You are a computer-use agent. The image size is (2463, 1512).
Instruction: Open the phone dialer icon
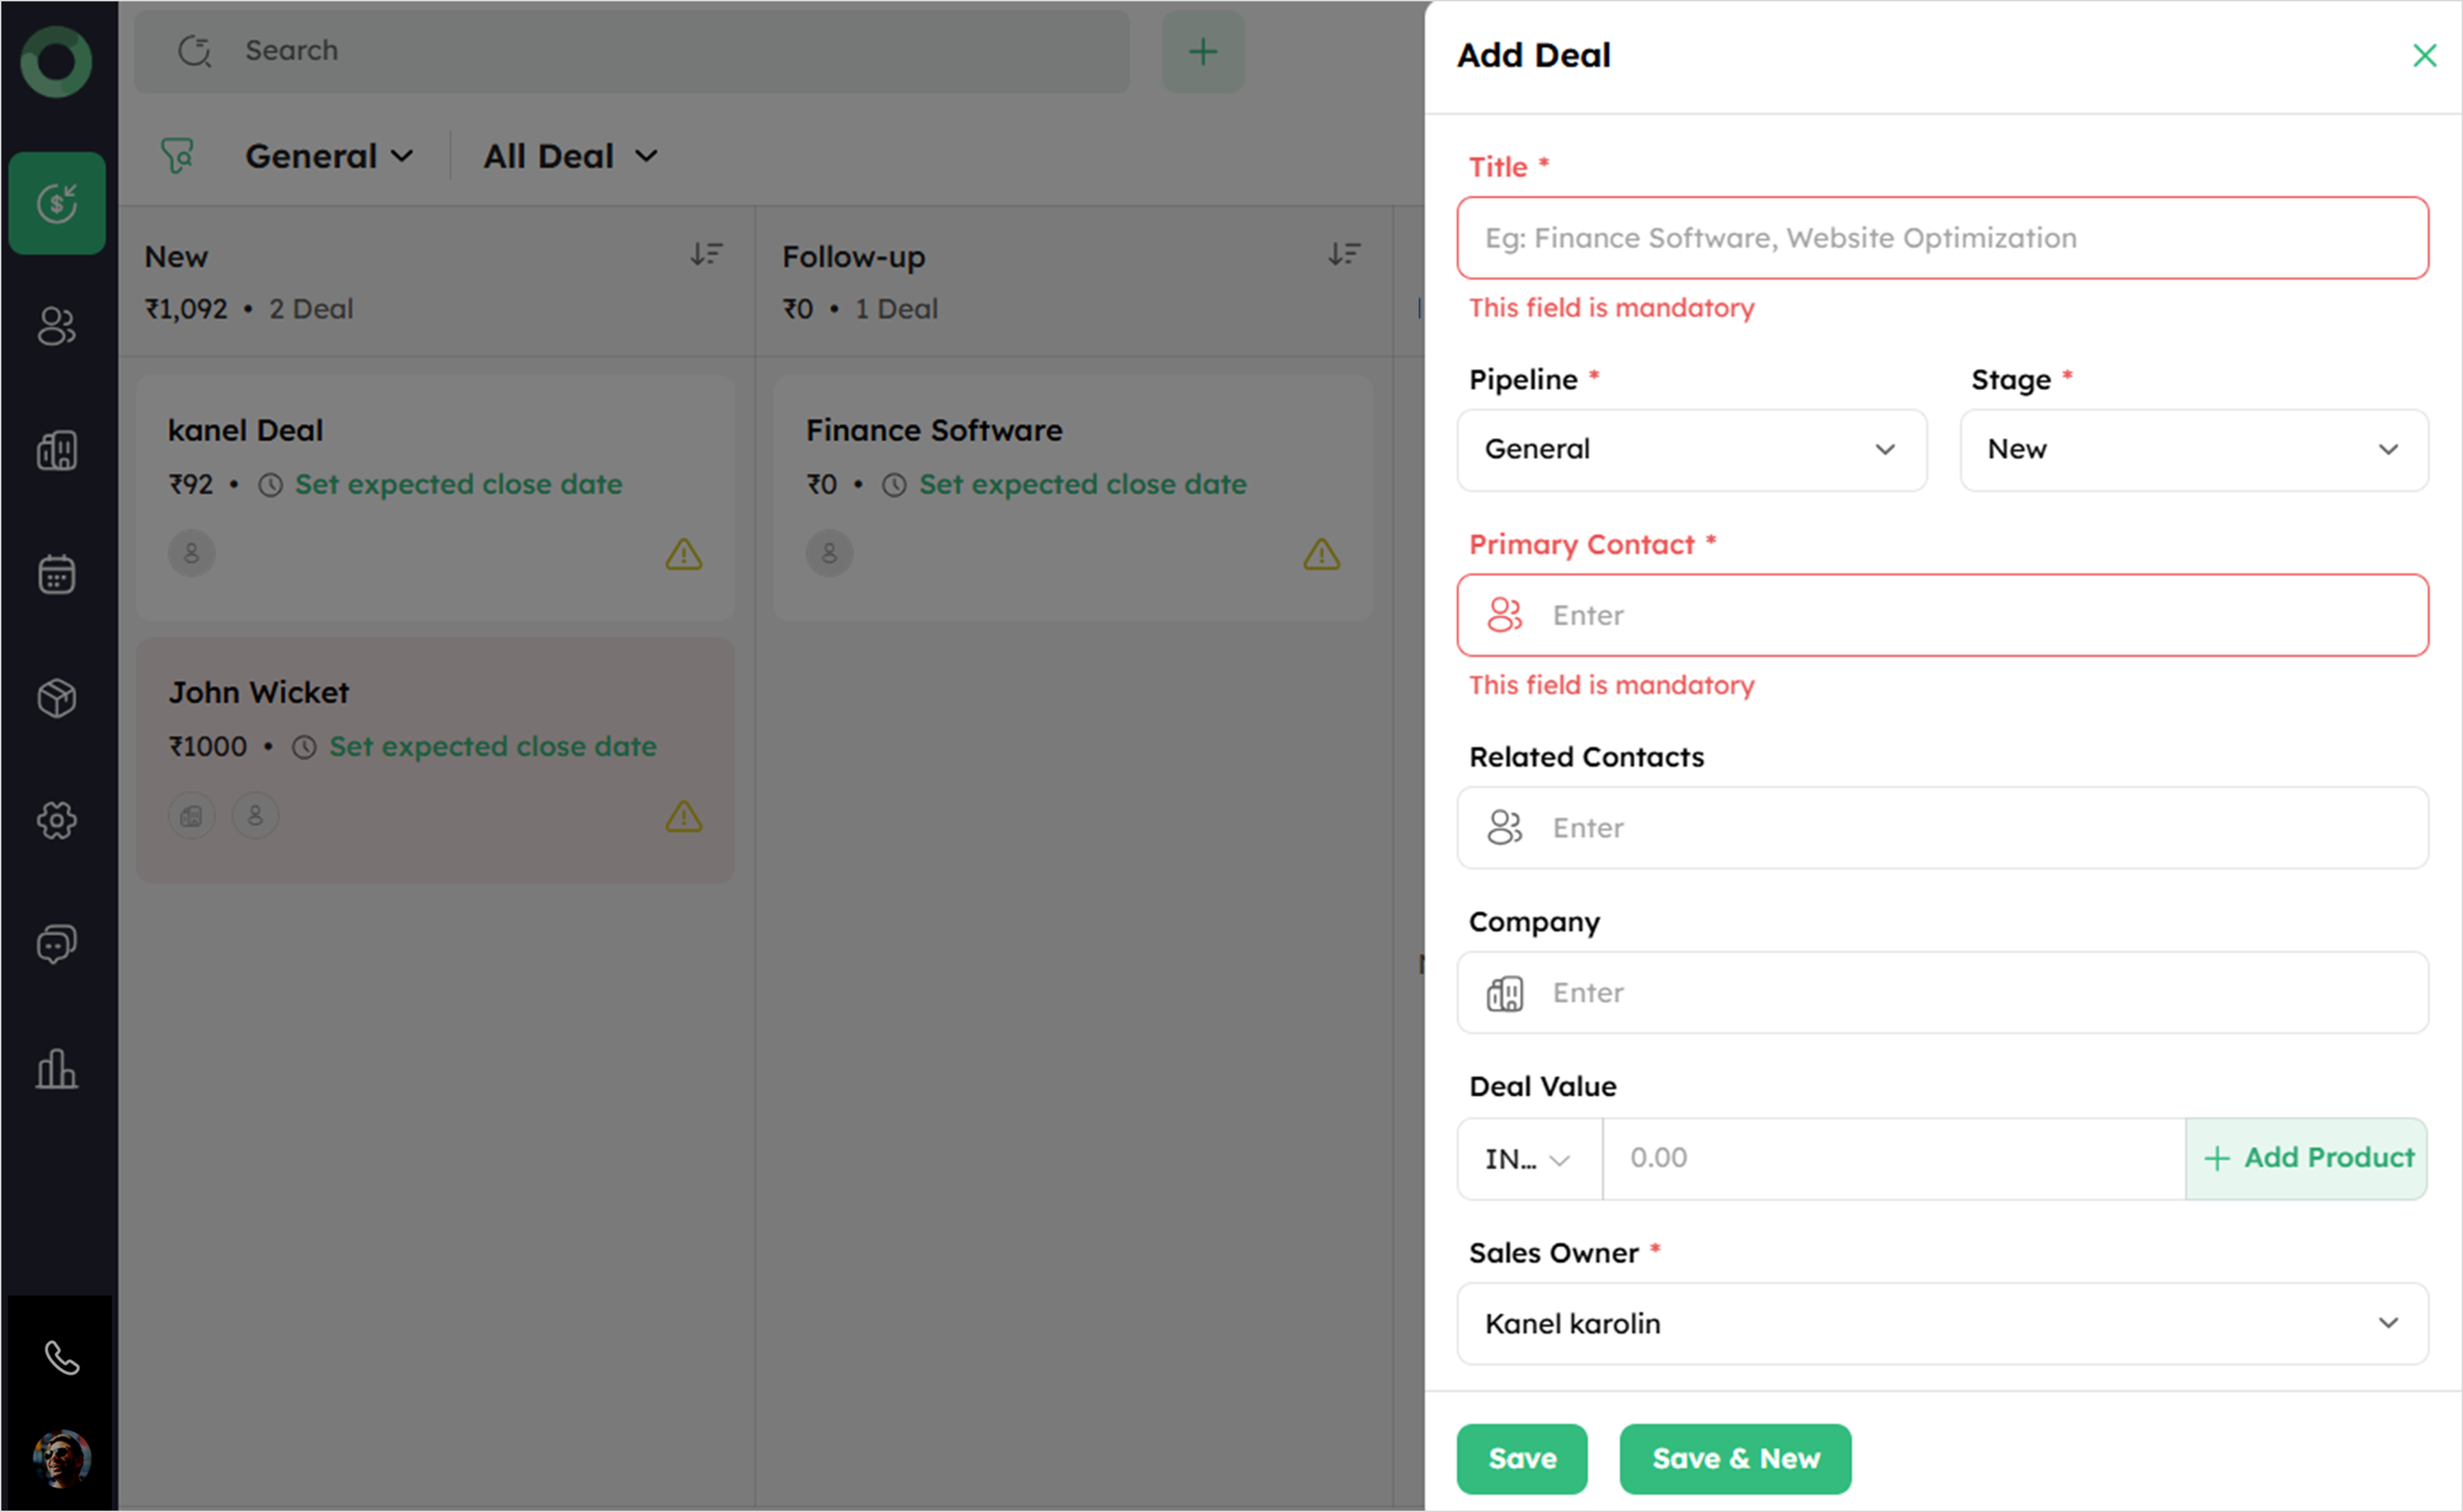[61, 1358]
